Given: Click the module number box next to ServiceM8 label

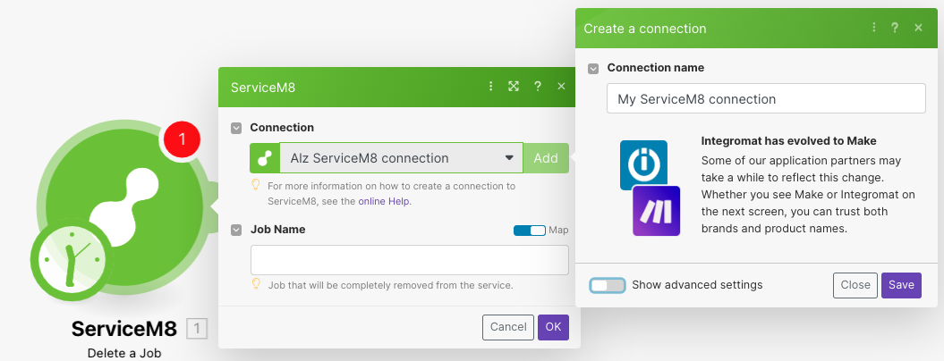Looking at the screenshot, I should (198, 329).
